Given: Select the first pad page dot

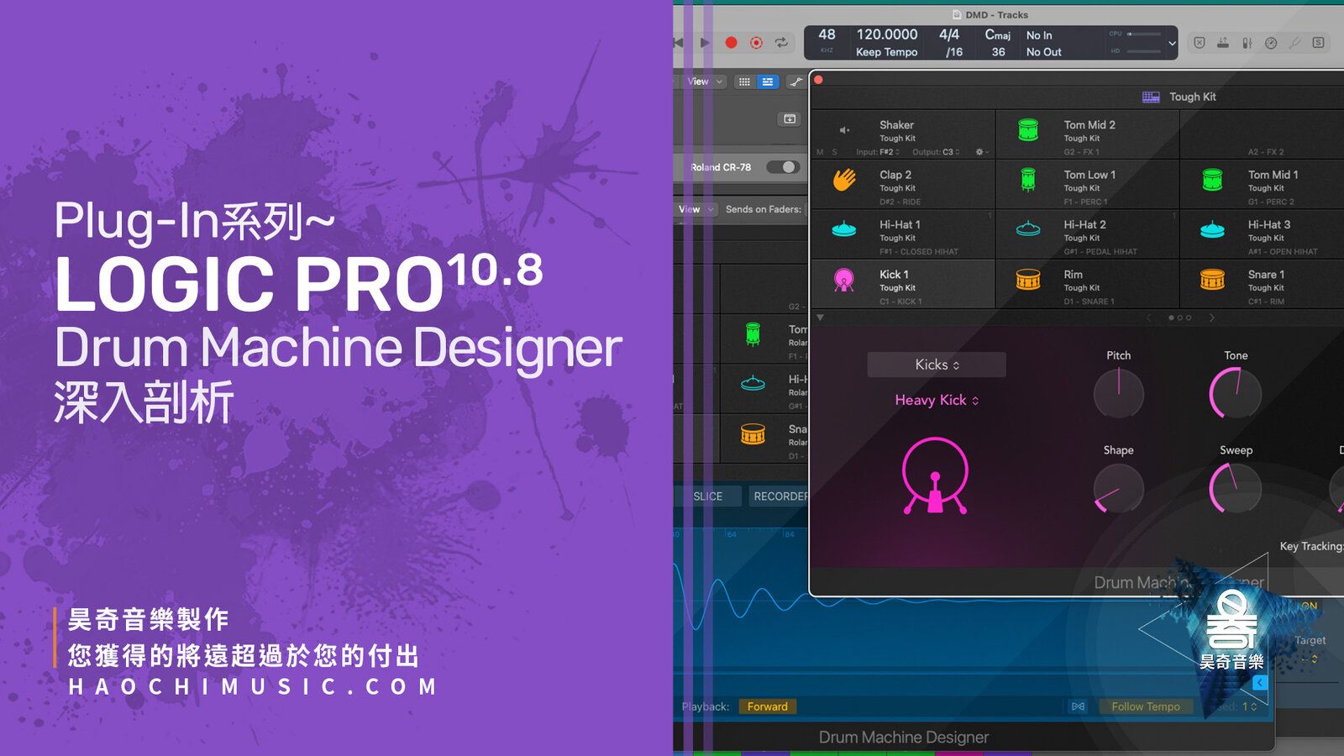Looking at the screenshot, I should [1171, 318].
